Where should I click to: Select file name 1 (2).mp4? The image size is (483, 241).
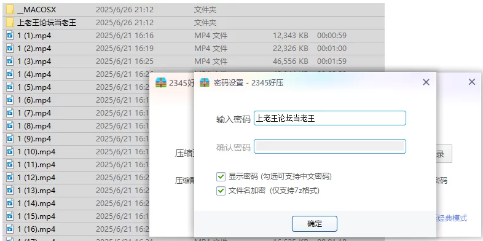point(34,49)
